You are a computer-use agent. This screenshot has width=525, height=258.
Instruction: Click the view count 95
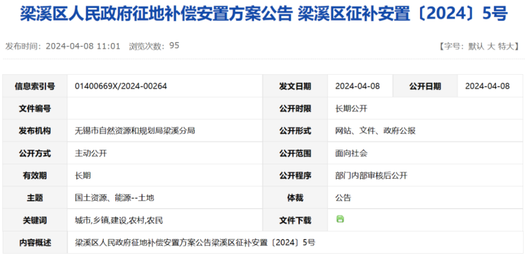pos(174,46)
